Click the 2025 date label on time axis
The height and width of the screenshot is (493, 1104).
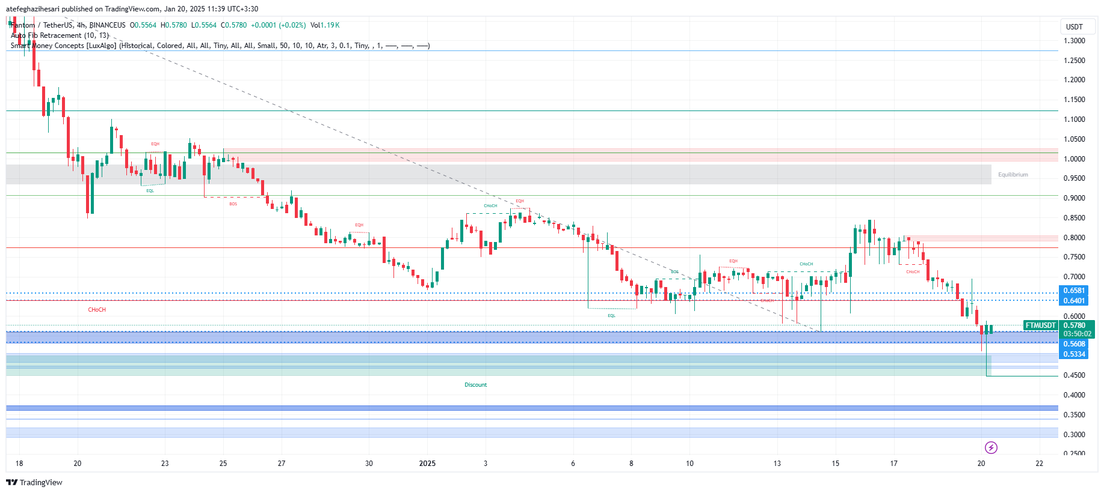[427, 463]
